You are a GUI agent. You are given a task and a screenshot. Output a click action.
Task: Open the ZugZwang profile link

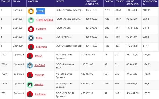tap(40, 94)
